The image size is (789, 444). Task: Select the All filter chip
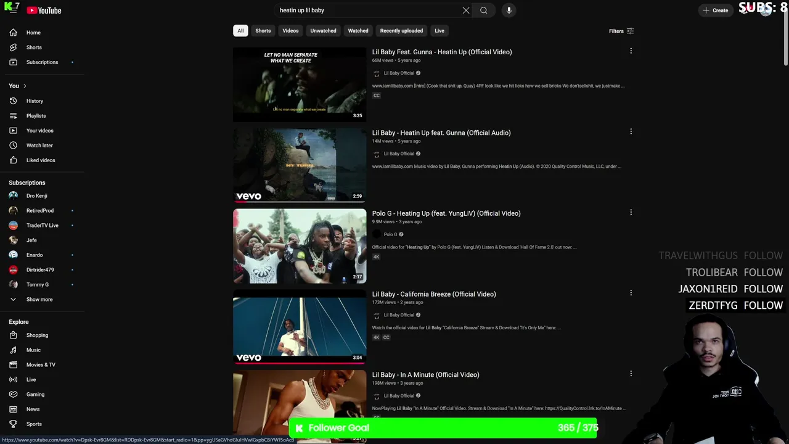click(240, 31)
